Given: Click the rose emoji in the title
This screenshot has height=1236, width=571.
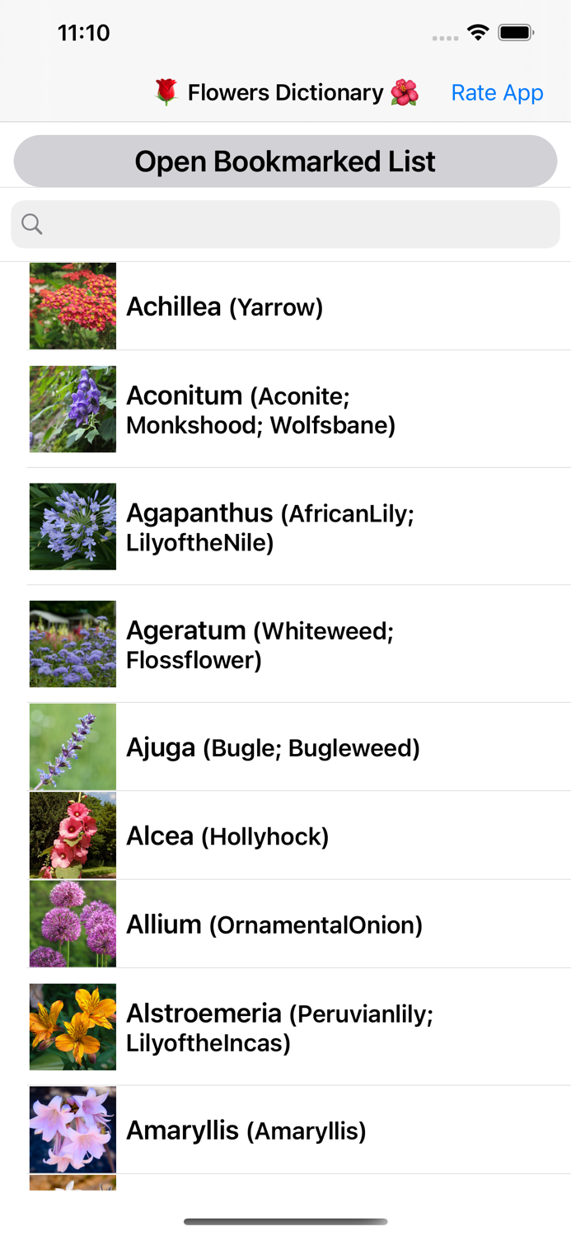Looking at the screenshot, I should click(x=171, y=91).
